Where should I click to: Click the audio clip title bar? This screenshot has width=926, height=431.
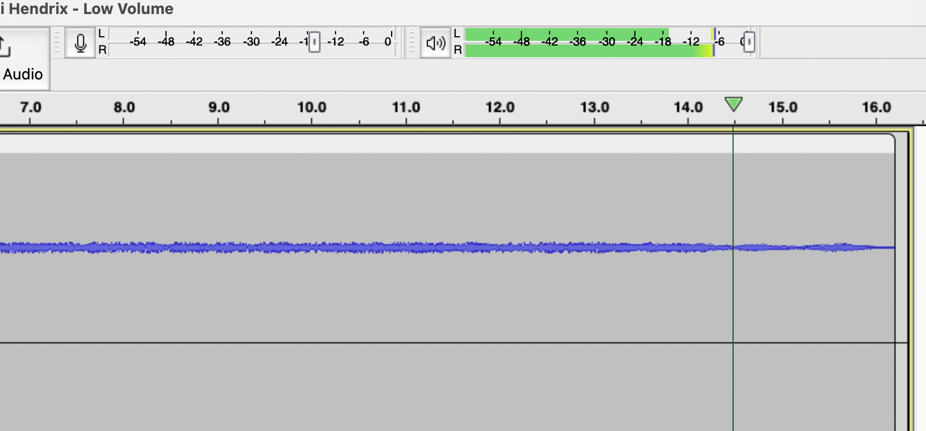[x=447, y=144]
